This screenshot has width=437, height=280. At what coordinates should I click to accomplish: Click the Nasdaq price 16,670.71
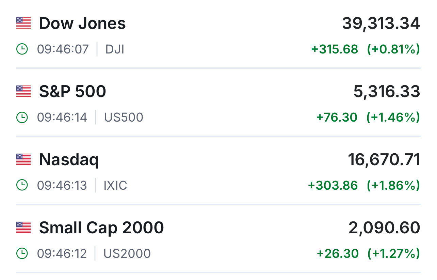click(384, 160)
